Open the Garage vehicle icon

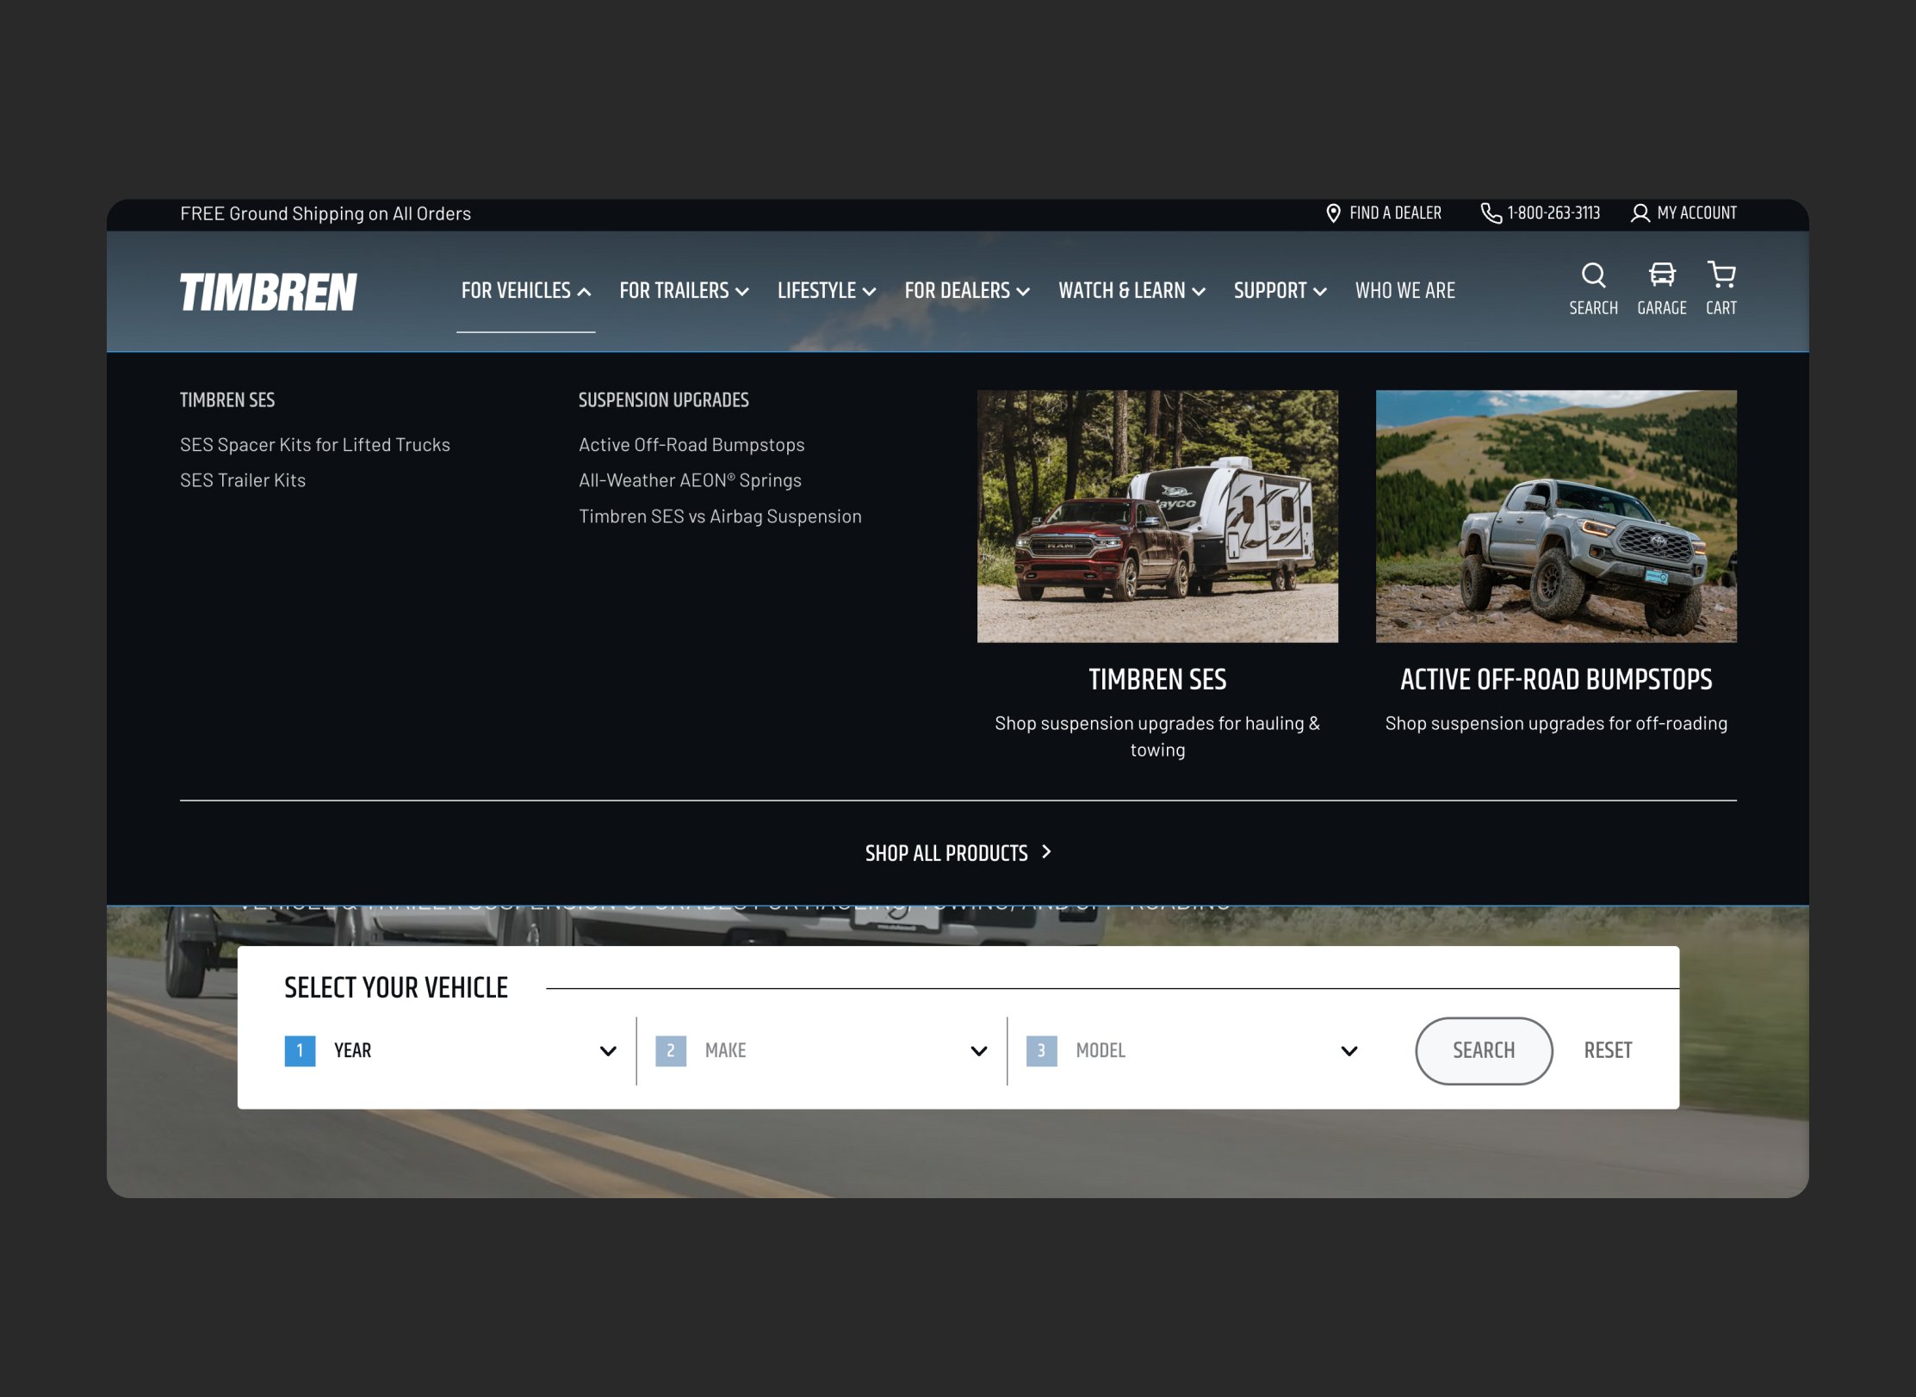(1661, 275)
